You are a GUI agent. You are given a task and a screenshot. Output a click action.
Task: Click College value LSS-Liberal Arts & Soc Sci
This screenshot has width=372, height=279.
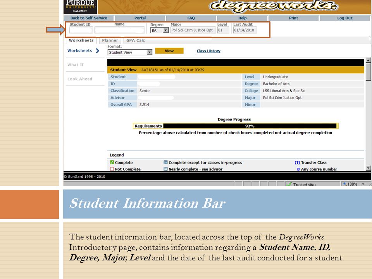(x=284, y=91)
